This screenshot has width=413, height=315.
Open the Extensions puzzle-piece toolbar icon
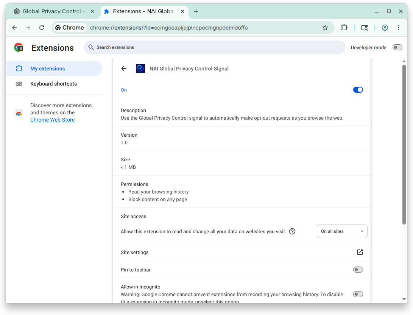(344, 28)
